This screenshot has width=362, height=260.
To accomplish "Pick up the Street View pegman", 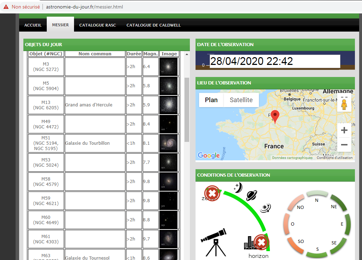I will click(x=344, y=105).
